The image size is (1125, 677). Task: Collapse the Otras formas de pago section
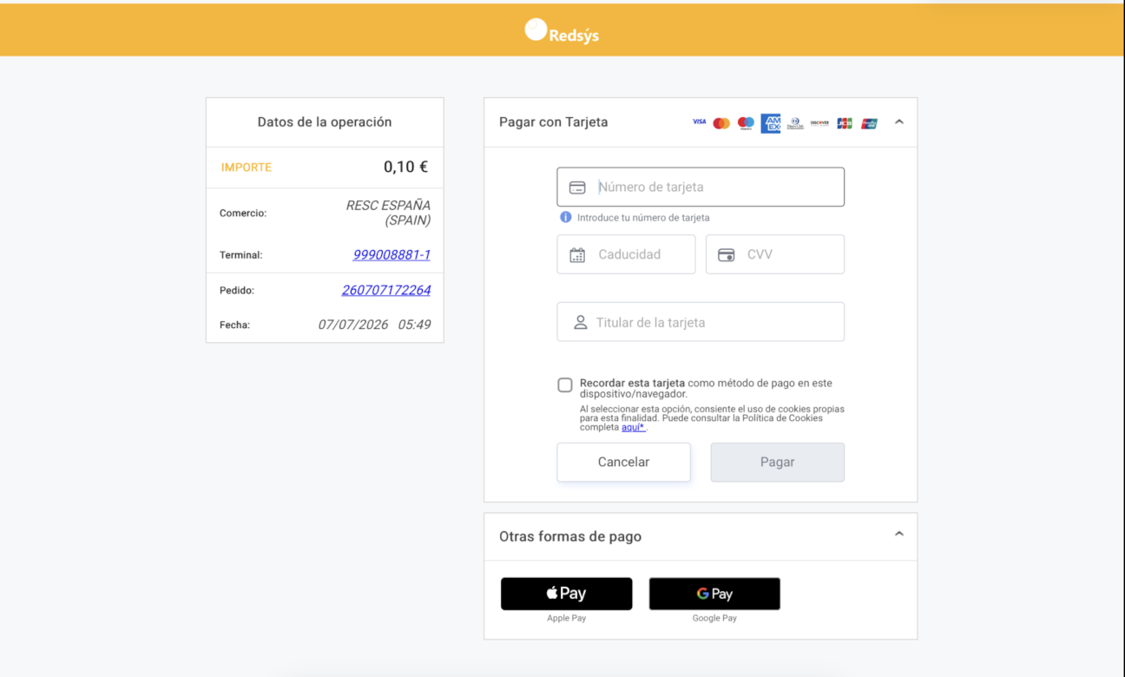click(899, 534)
